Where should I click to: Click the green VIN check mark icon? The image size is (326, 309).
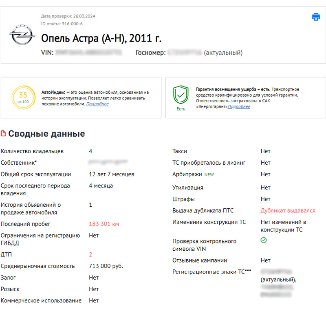tap(263, 240)
